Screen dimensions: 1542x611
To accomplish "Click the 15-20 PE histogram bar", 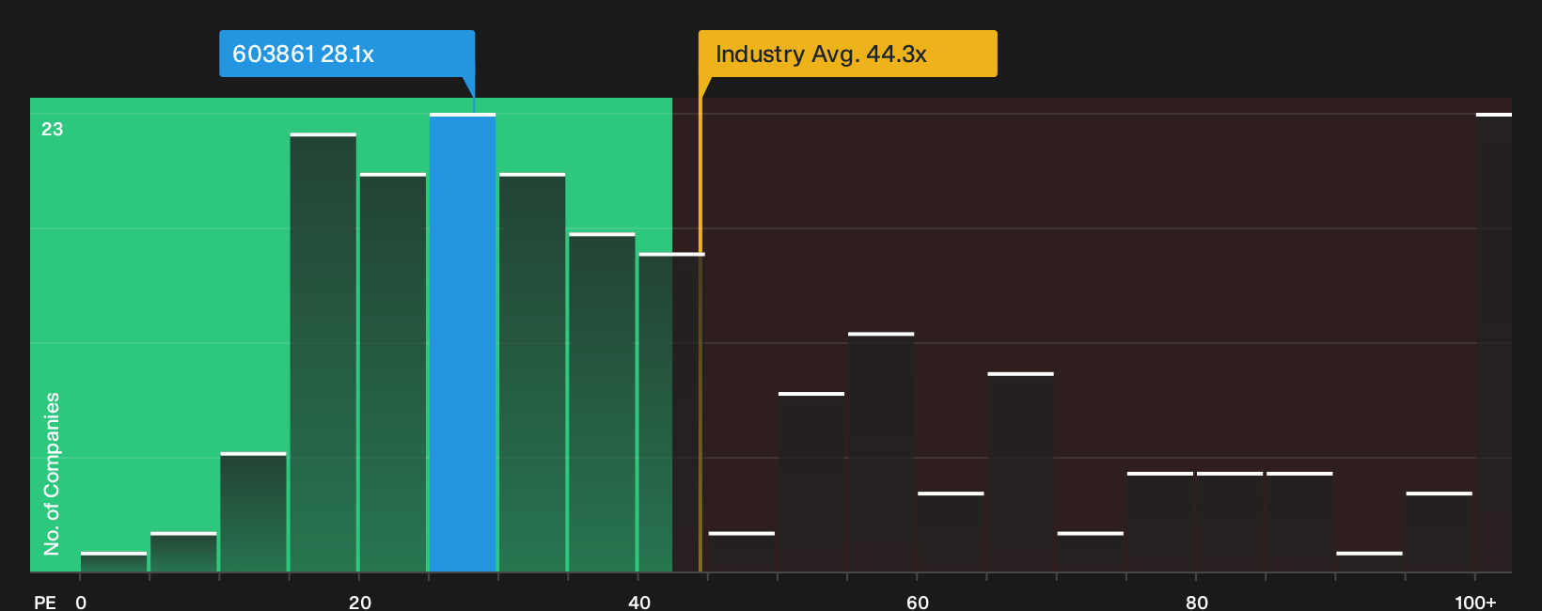I will [x=323, y=352].
